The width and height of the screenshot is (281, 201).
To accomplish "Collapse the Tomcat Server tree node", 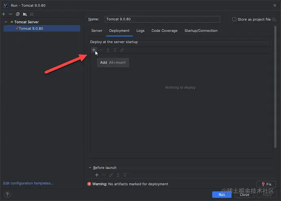I will (x=6, y=22).
